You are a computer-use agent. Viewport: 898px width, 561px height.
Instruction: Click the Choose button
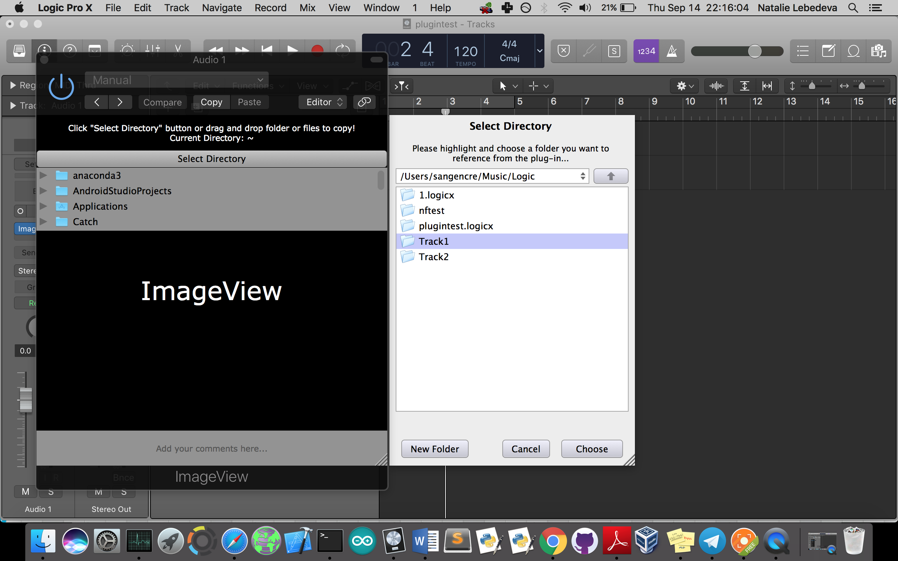[591, 449]
